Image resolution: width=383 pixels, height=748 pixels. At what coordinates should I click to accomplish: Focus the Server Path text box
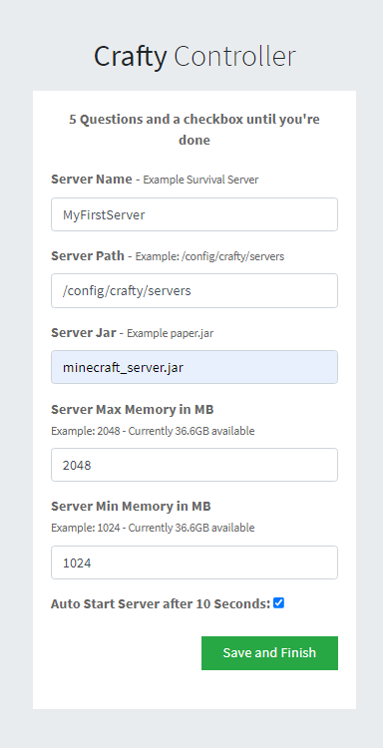194,290
